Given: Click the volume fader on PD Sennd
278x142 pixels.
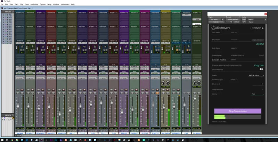Looking at the screenshot, I should 195,98.
